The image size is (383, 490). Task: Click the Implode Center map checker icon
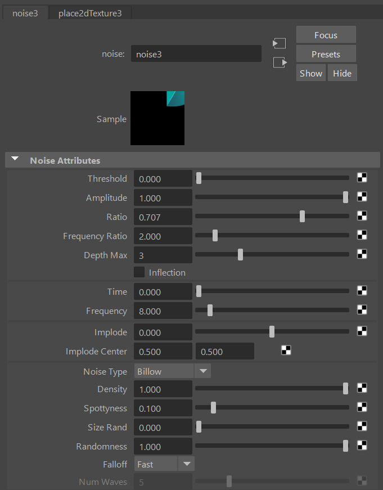[286, 351]
